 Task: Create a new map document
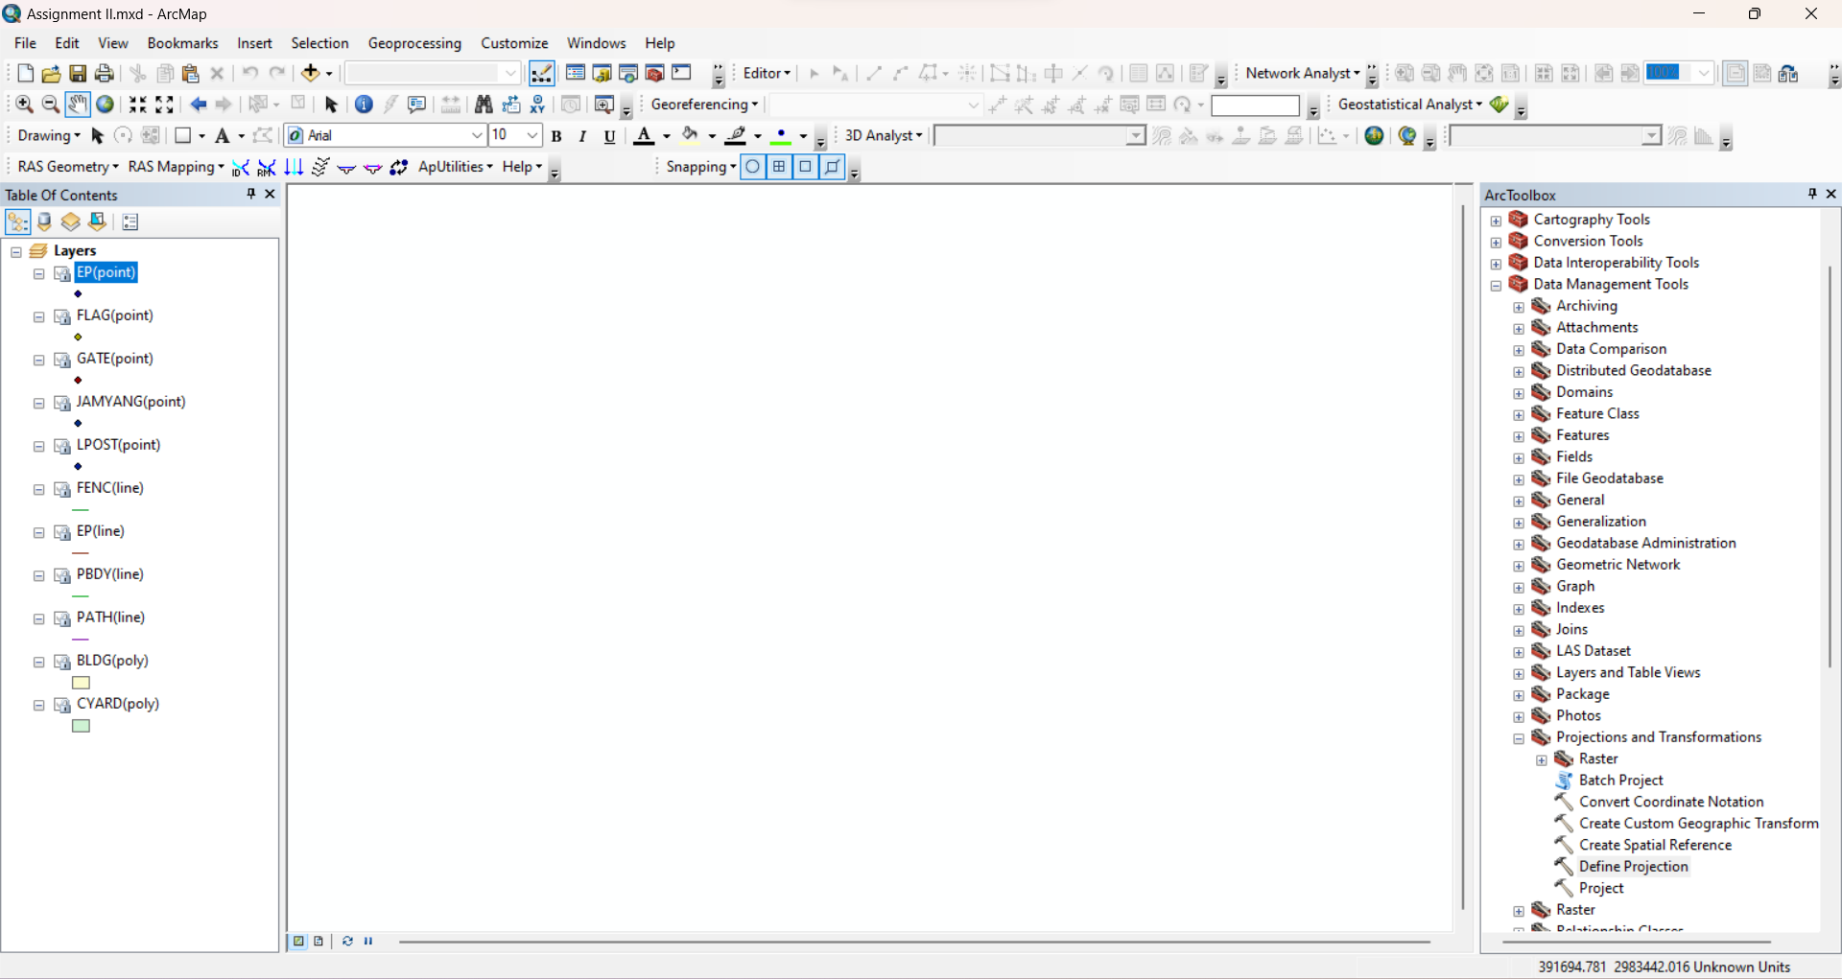[26, 74]
